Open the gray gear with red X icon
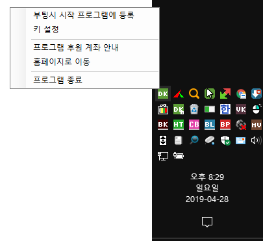Screen dimensions: 263x241 241,125
